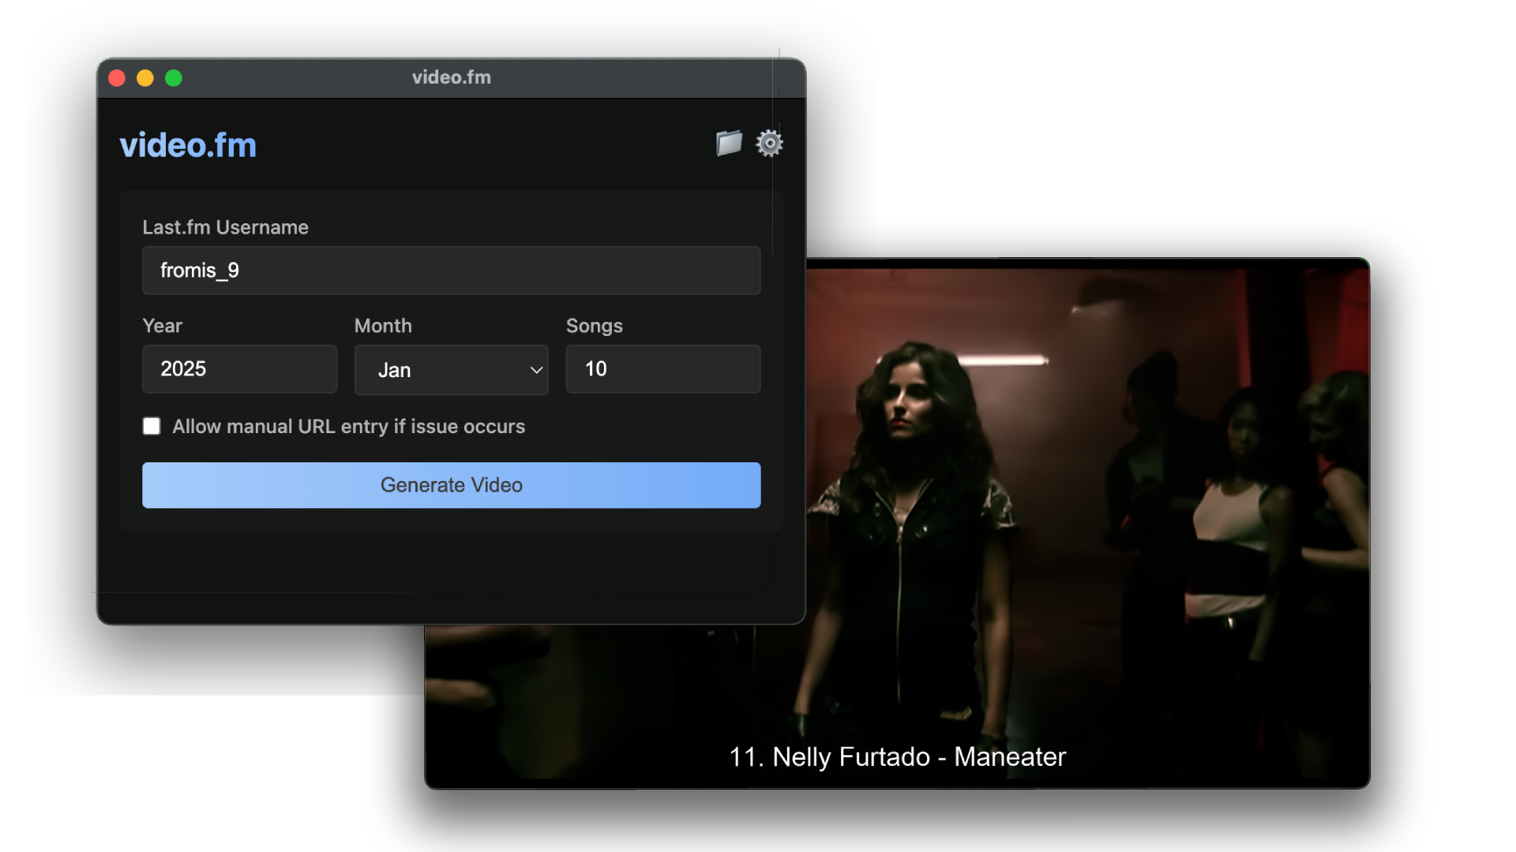This screenshot has height=852, width=1516.
Task: Click the video.fm title bar
Action: click(451, 77)
